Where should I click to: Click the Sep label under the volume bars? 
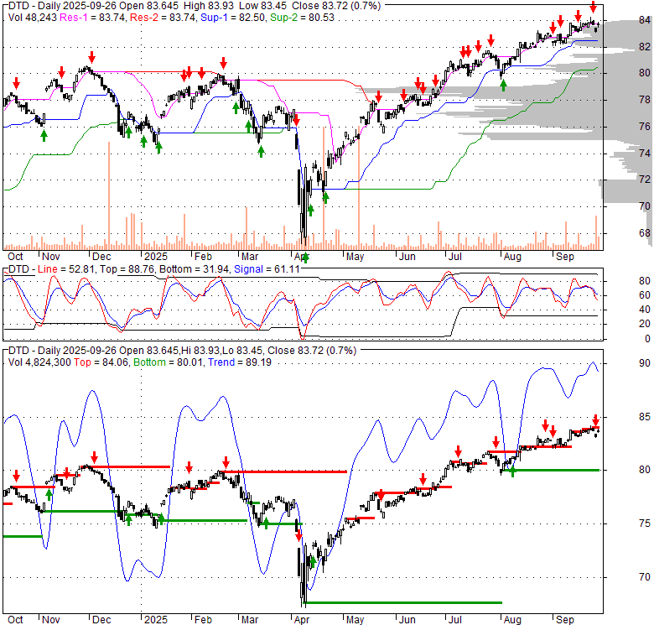tap(565, 257)
